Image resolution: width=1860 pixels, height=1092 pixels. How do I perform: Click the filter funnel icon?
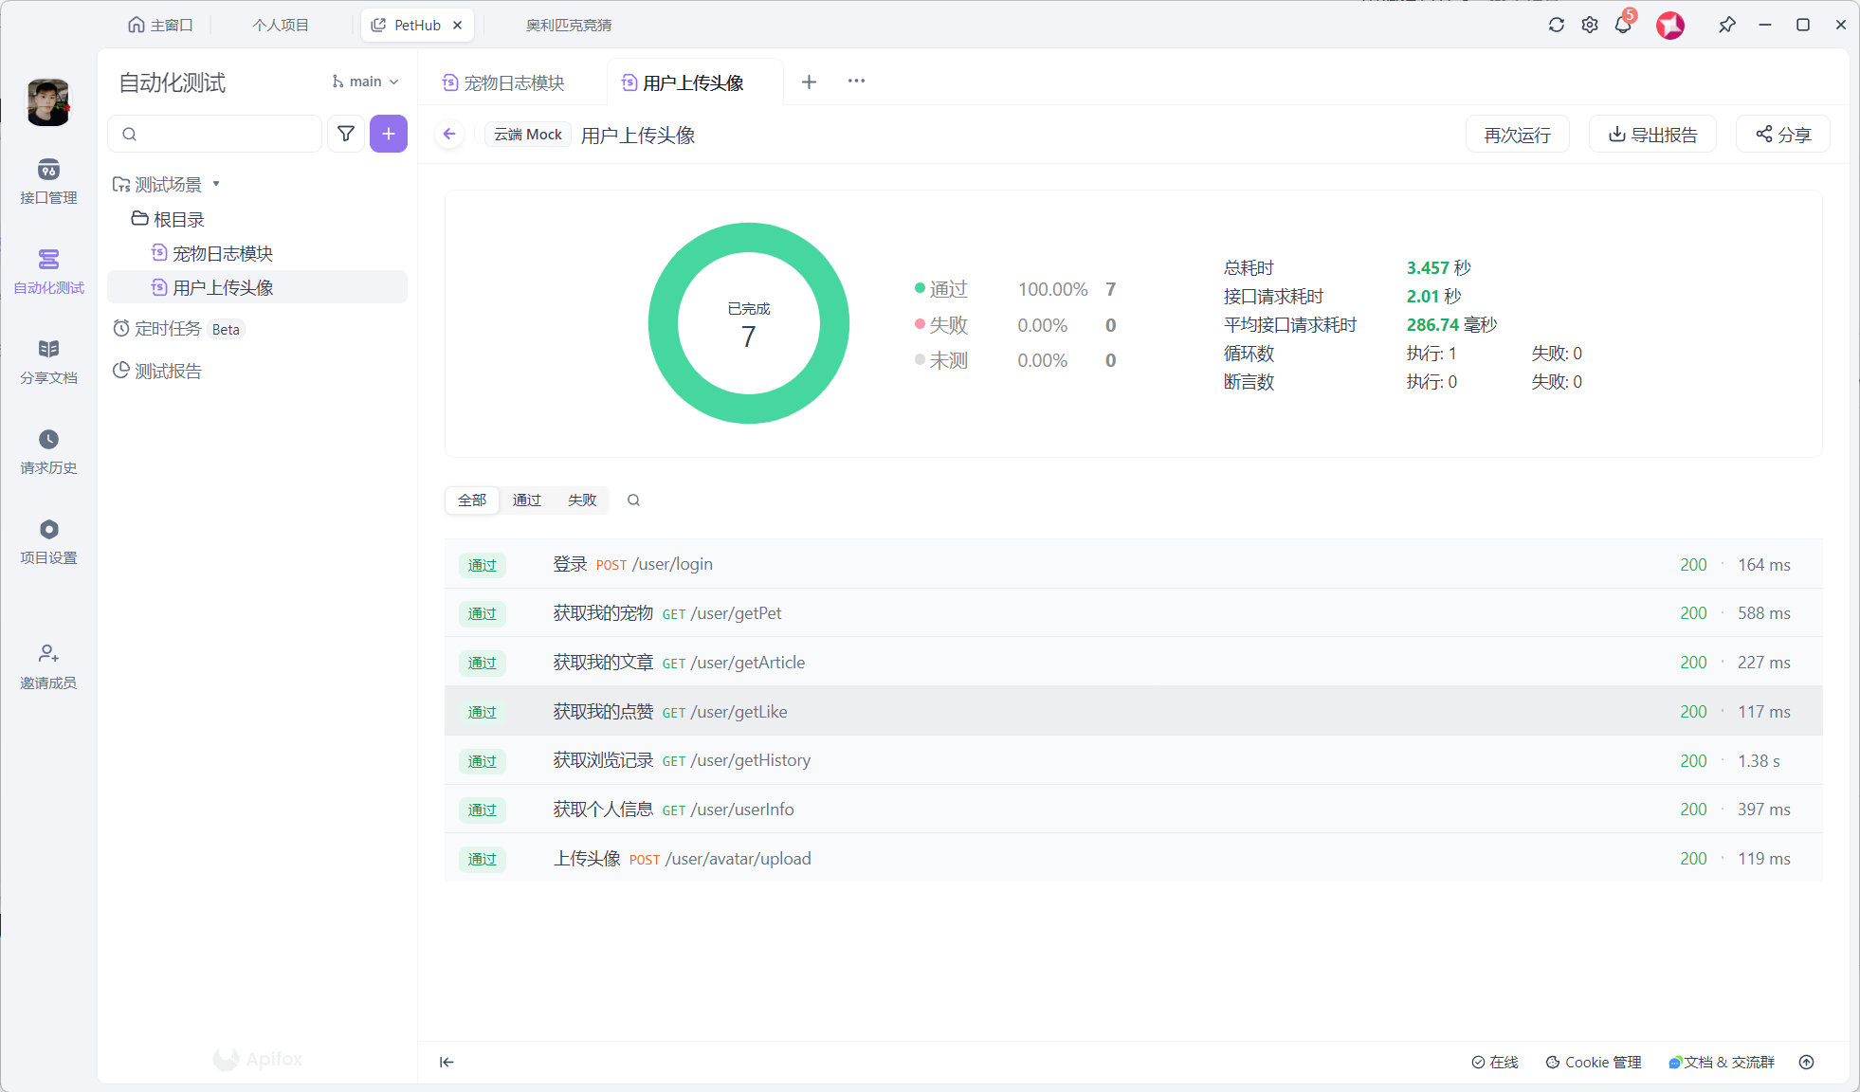[346, 134]
